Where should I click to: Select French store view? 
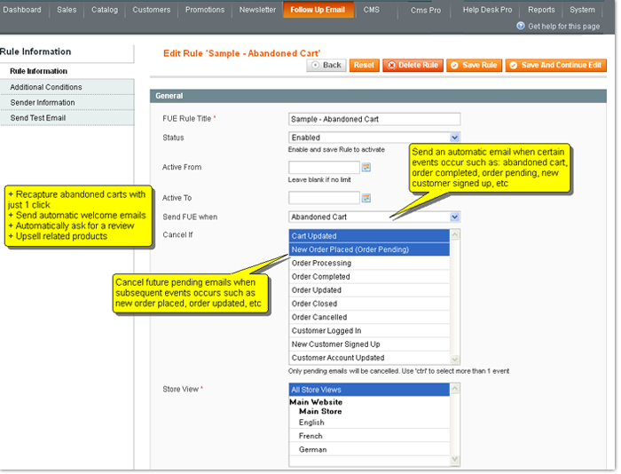[369, 436]
